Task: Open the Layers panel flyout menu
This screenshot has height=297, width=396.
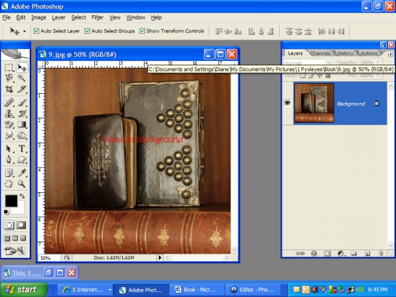Action: click(x=391, y=54)
